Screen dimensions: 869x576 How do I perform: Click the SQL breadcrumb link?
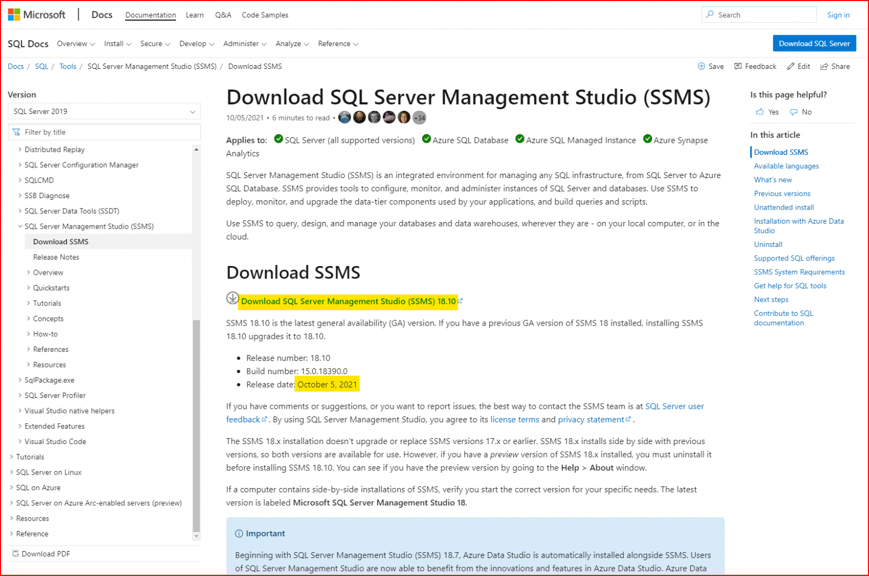pyautogui.click(x=41, y=66)
